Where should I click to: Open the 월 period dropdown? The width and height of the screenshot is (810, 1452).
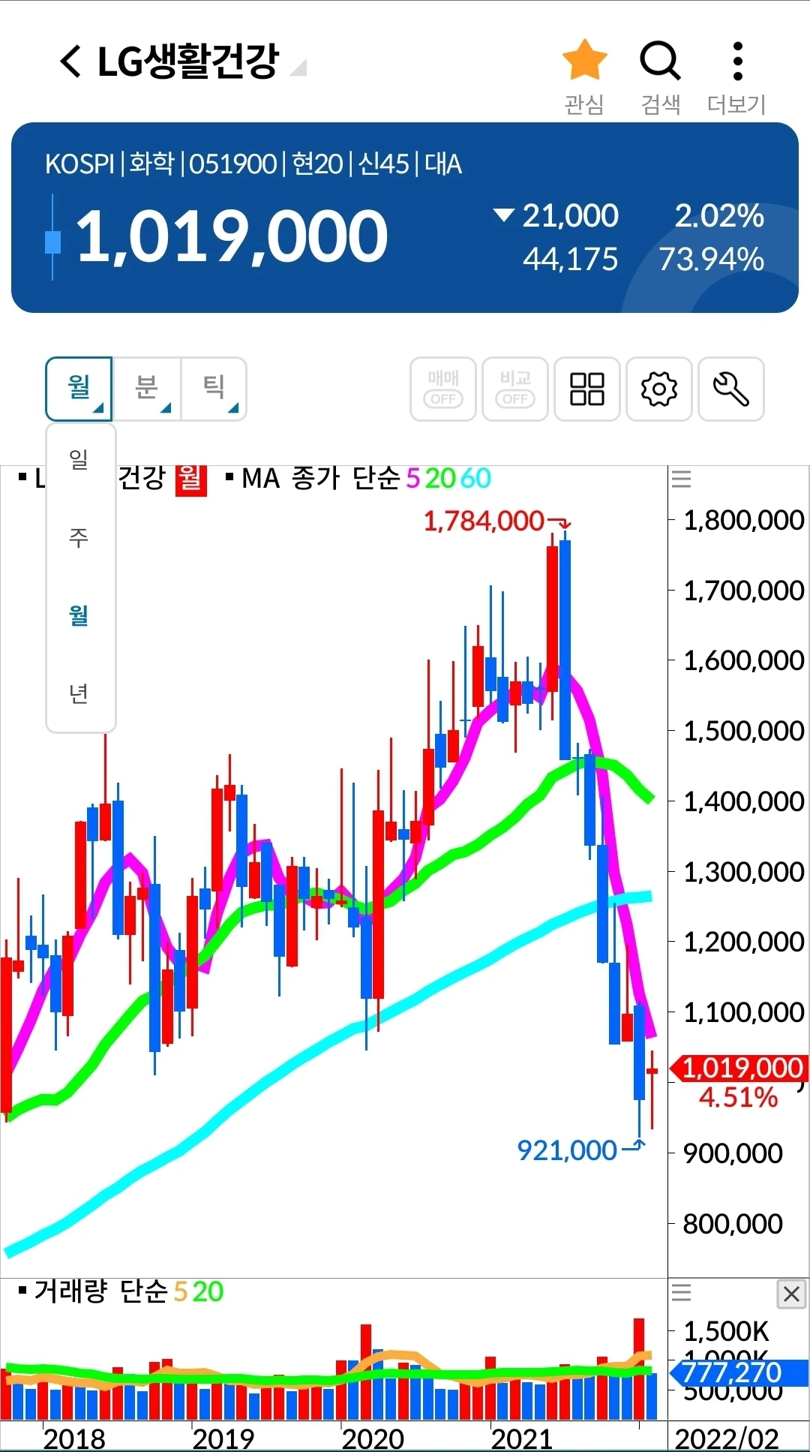[79, 389]
